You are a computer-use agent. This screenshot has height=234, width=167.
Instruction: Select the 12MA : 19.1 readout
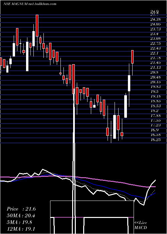21,229
